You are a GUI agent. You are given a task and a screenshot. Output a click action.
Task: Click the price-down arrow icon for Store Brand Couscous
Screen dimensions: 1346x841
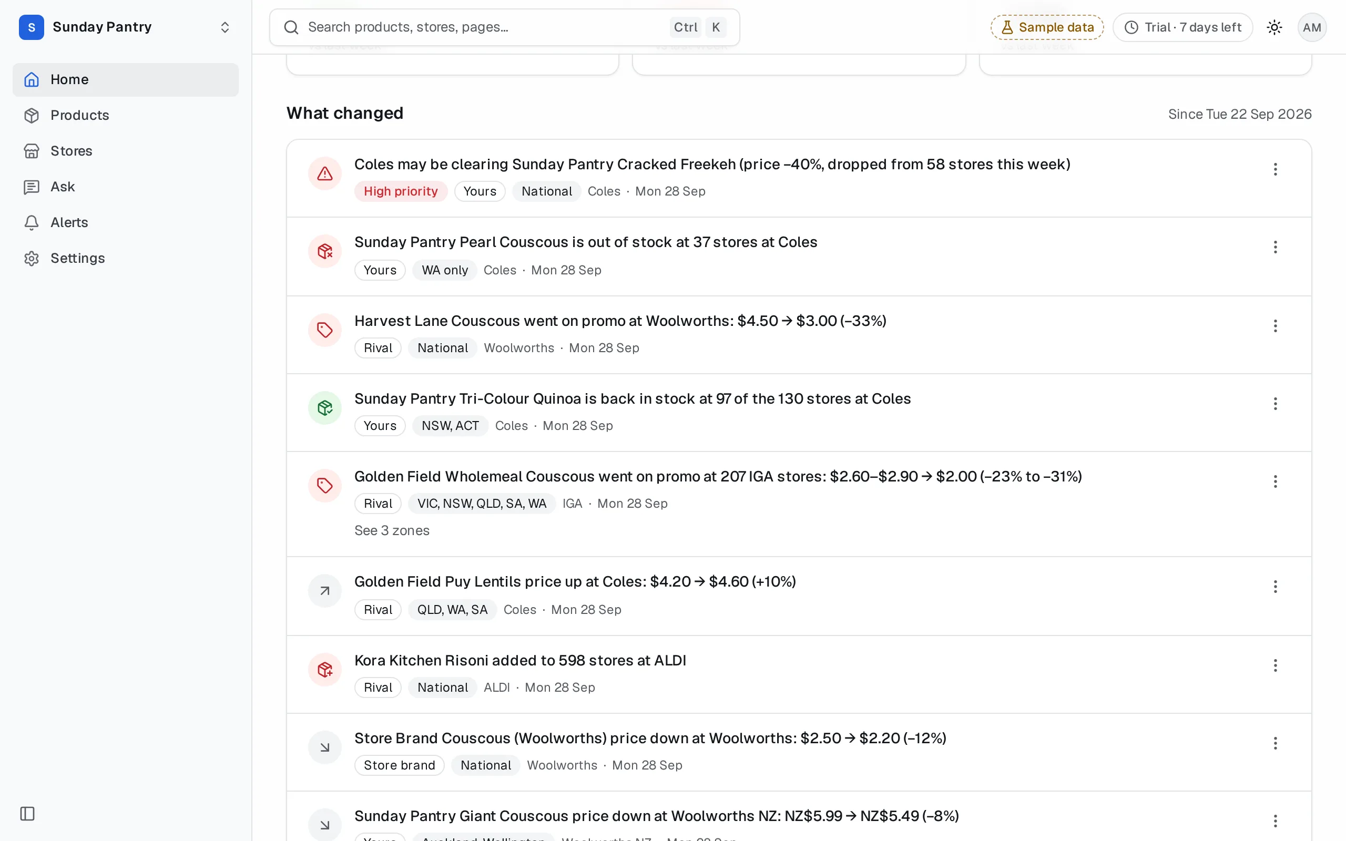click(325, 747)
